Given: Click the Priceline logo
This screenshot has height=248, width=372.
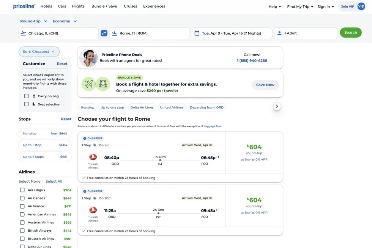Looking at the screenshot, I should (x=24, y=6).
